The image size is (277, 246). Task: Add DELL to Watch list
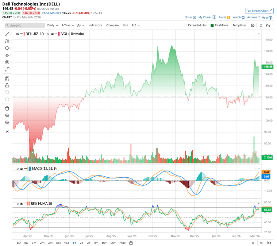pyautogui.click(x=239, y=17)
